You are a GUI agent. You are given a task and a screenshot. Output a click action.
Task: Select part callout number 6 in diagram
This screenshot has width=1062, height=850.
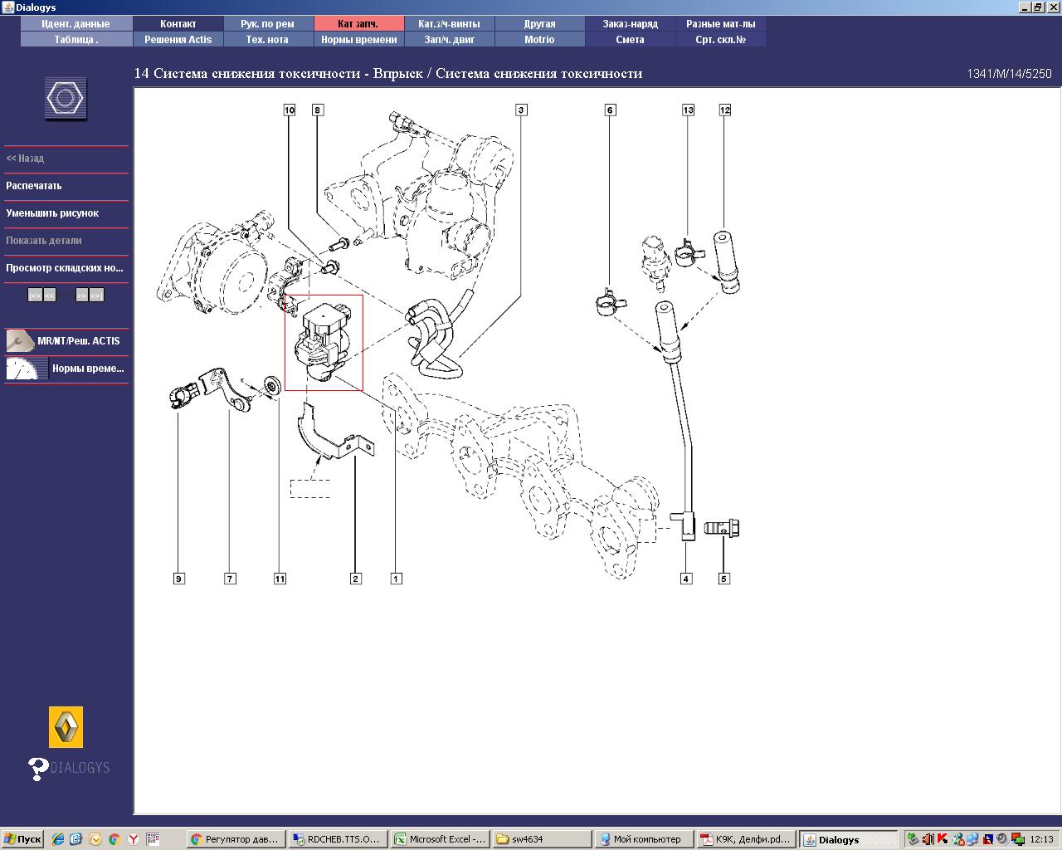(x=611, y=110)
